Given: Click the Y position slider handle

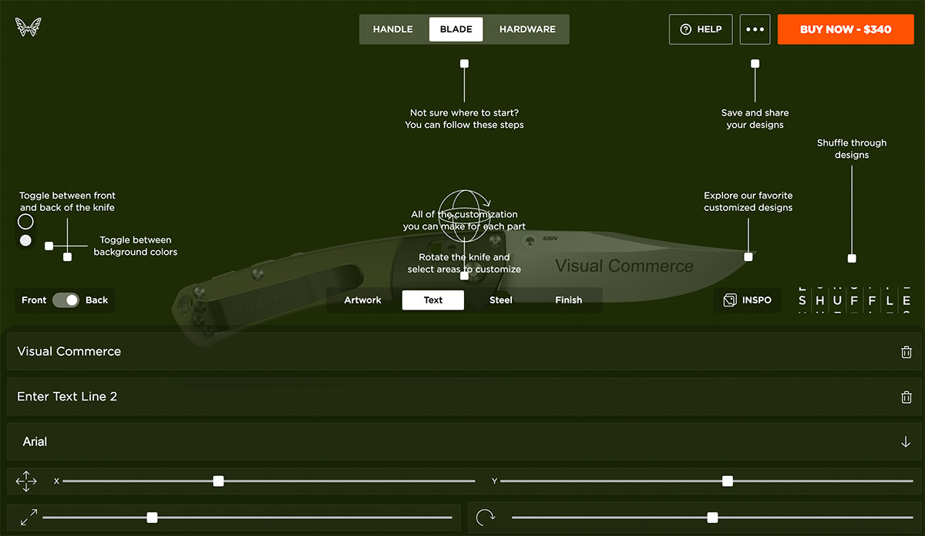Looking at the screenshot, I should (x=728, y=481).
